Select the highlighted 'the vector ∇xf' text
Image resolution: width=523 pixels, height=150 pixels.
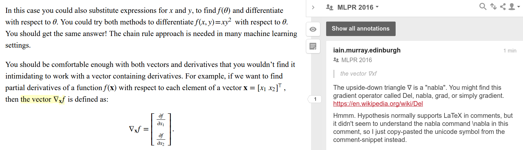coord(43,99)
